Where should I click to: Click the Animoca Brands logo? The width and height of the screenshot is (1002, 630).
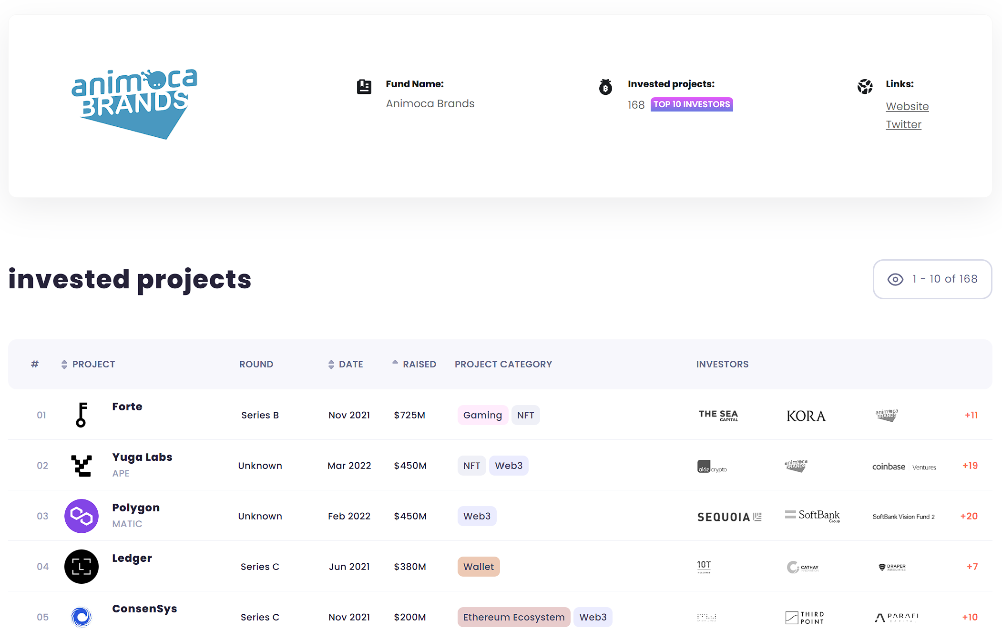click(134, 104)
